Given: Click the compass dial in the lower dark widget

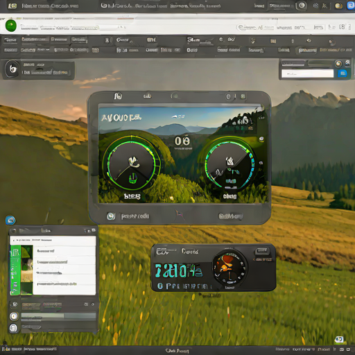Looking at the screenshot, I should pyautogui.click(x=230, y=268).
